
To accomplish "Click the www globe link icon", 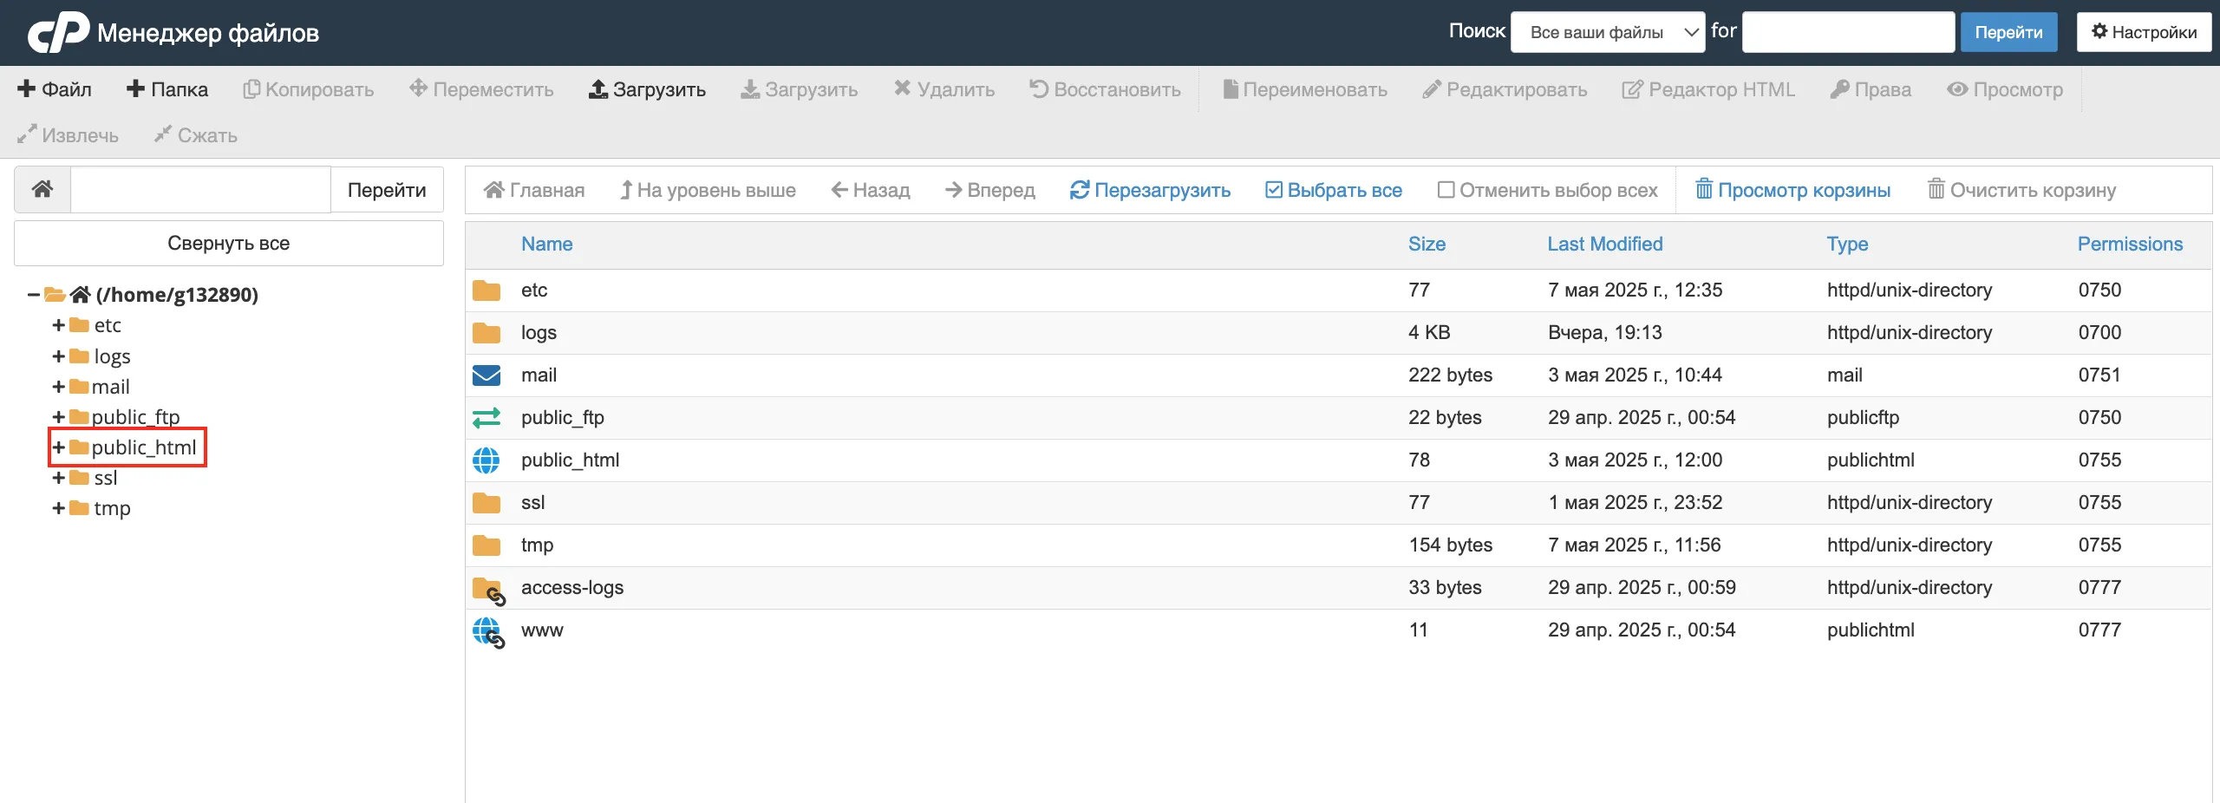I will [x=488, y=632].
